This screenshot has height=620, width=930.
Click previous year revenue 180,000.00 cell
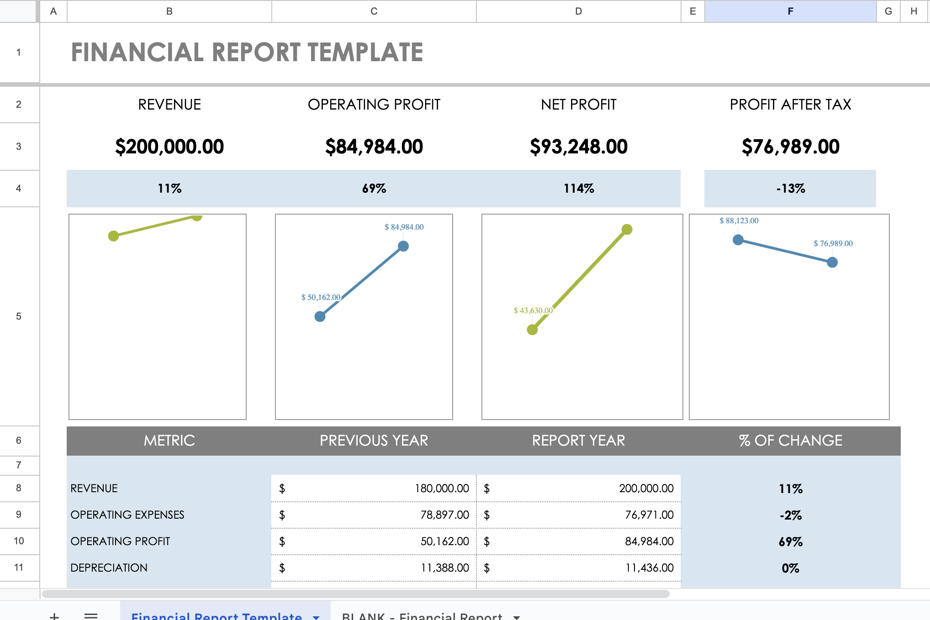374,489
